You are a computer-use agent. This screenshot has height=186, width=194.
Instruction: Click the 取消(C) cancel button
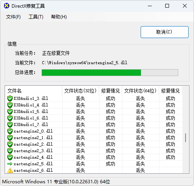click(x=164, y=32)
